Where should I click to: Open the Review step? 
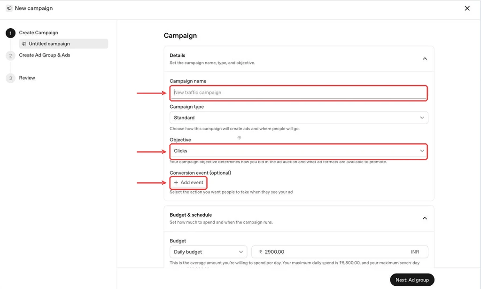(x=27, y=78)
